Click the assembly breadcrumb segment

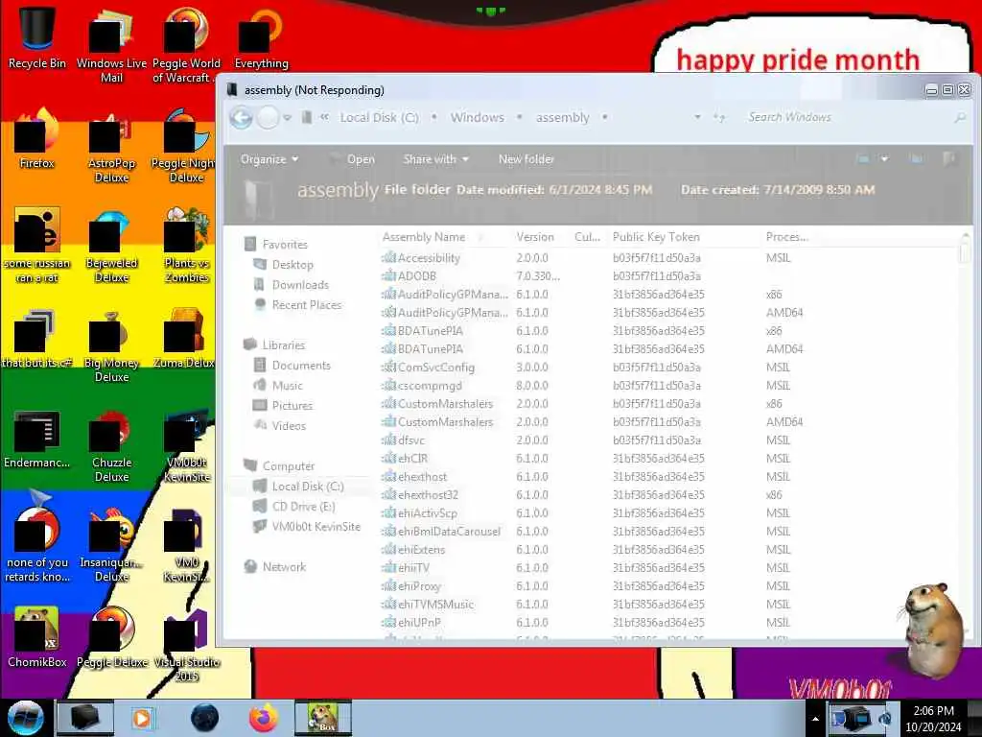(562, 117)
